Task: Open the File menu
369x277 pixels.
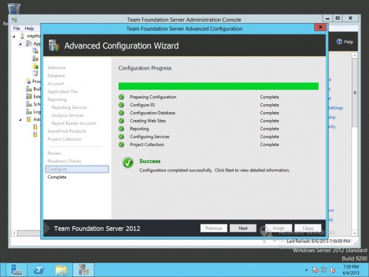Action: (x=16, y=28)
